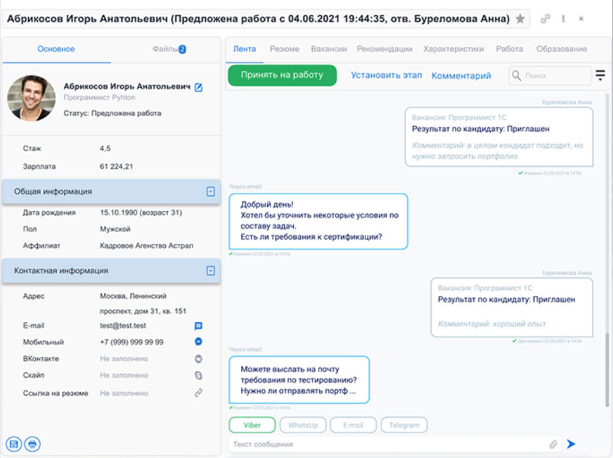Collapse the Контактная информация section
This screenshot has width=613, height=458.
click(211, 271)
